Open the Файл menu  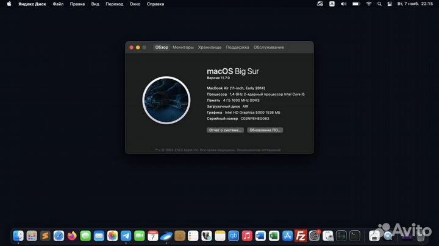pos(58,4)
